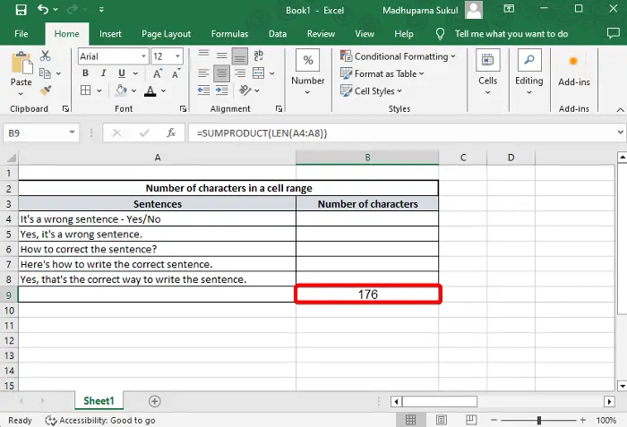Viewport: 627px width, 427px height.
Task: Click Decrease Indent icon
Action: tap(203, 90)
